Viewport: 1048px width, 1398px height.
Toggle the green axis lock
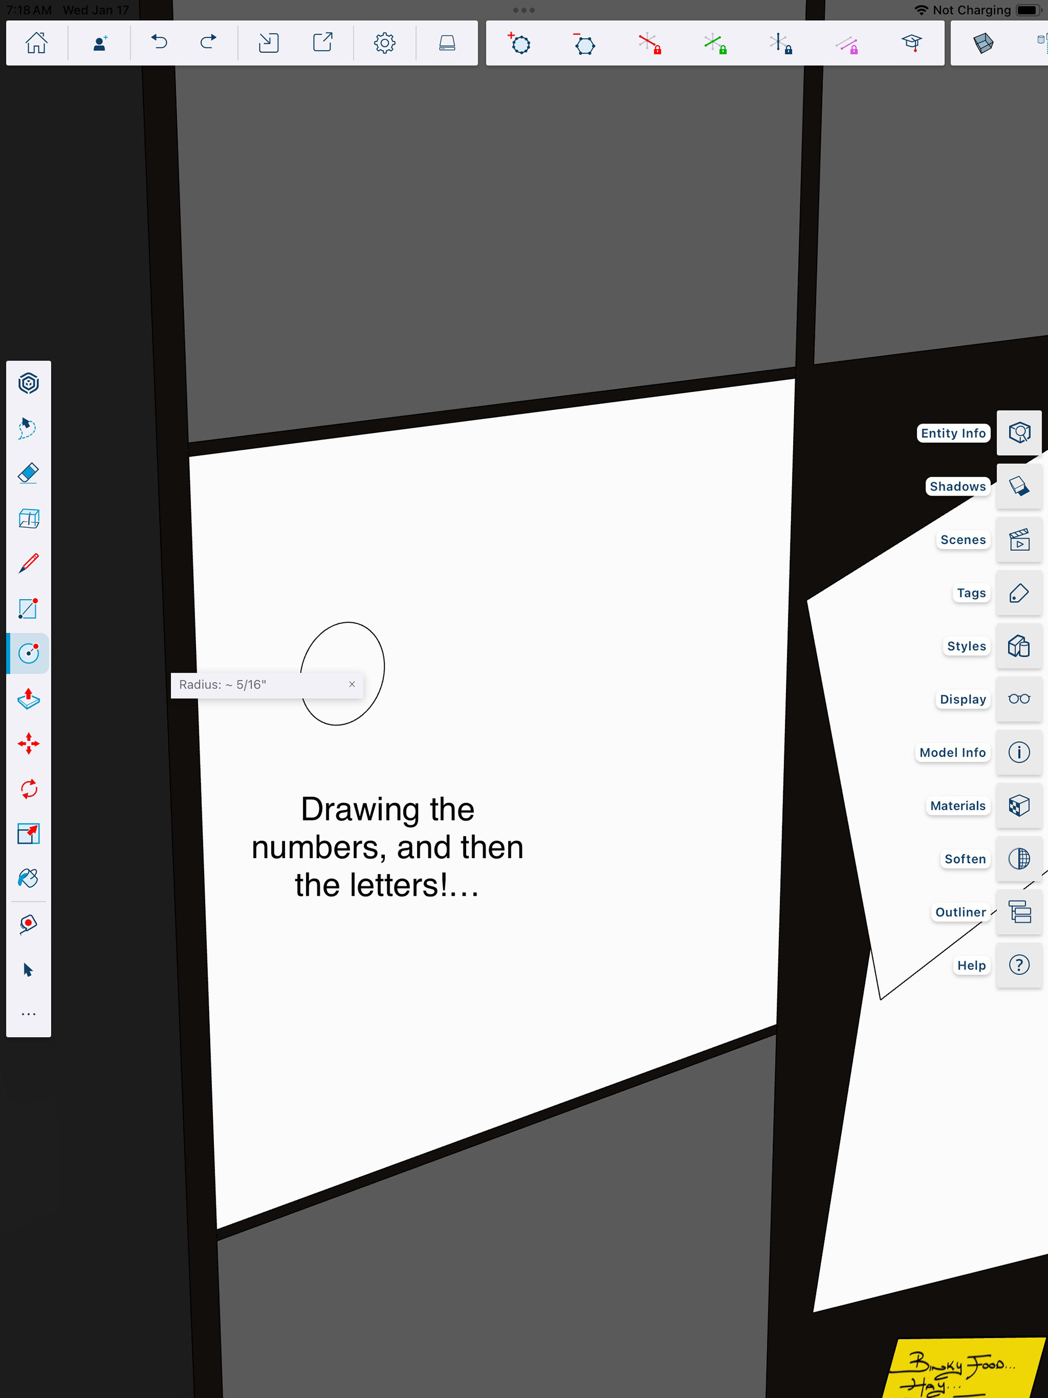click(x=715, y=43)
